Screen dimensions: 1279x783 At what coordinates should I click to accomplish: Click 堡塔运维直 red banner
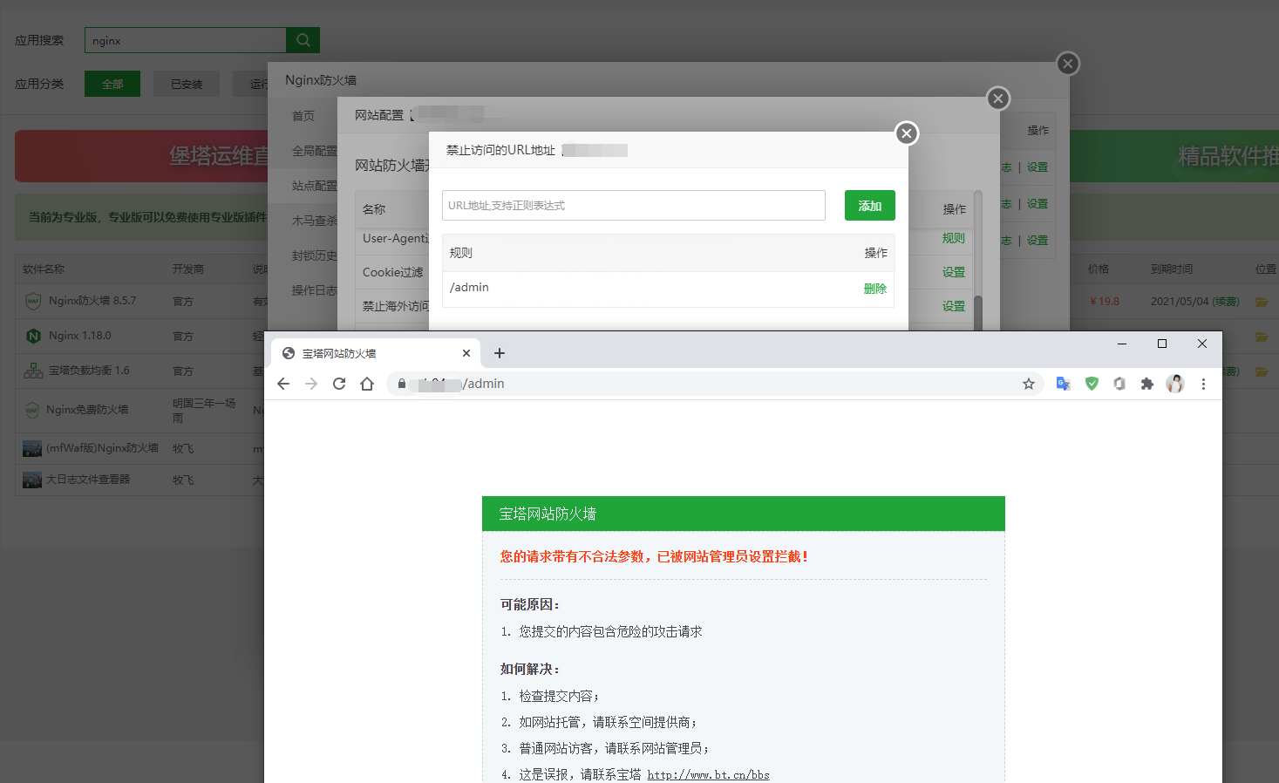[x=141, y=156]
